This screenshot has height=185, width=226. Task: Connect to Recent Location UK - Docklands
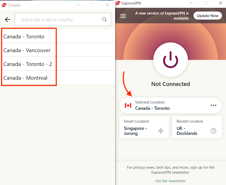[197, 127]
